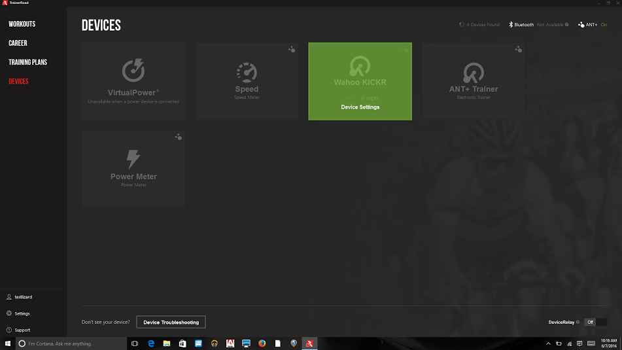Open the Action Center notifications icon

[579, 343]
